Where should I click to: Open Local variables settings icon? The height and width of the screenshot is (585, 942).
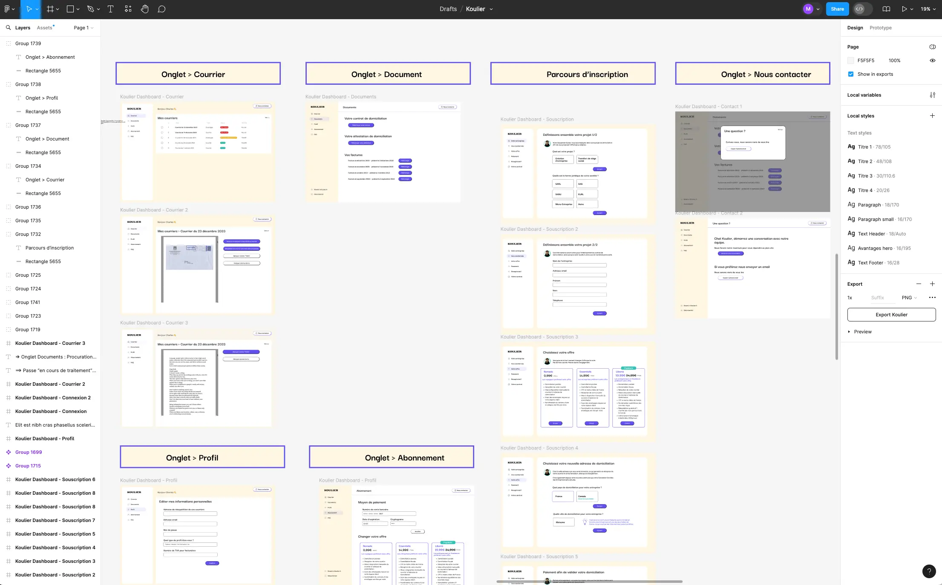(932, 95)
